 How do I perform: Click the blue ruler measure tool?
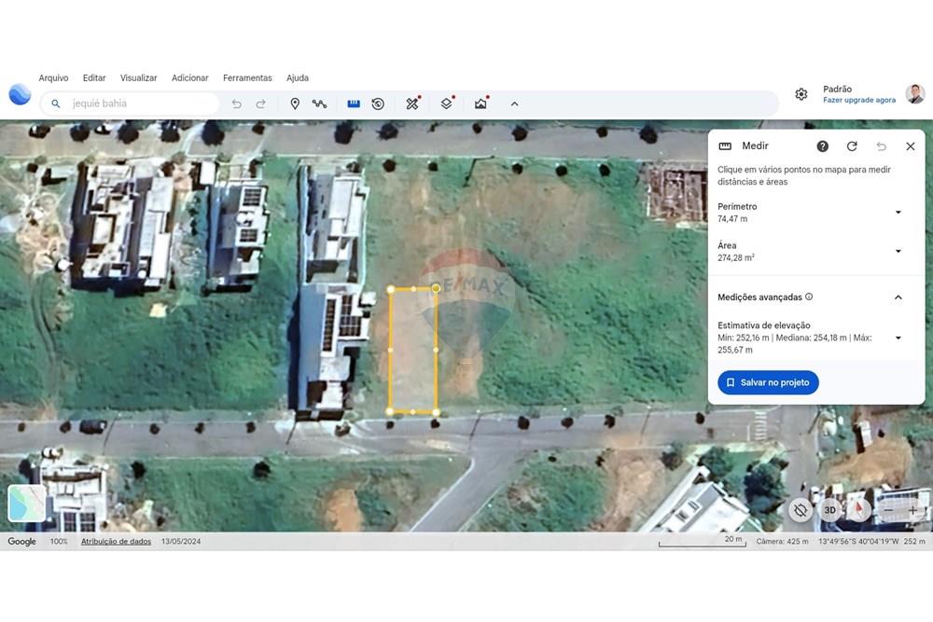coord(354,104)
